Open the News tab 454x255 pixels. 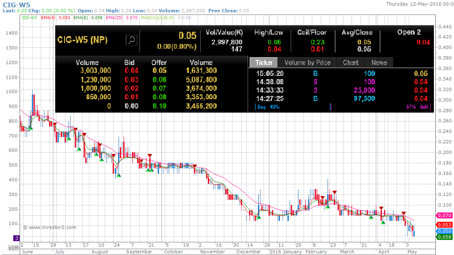379,62
